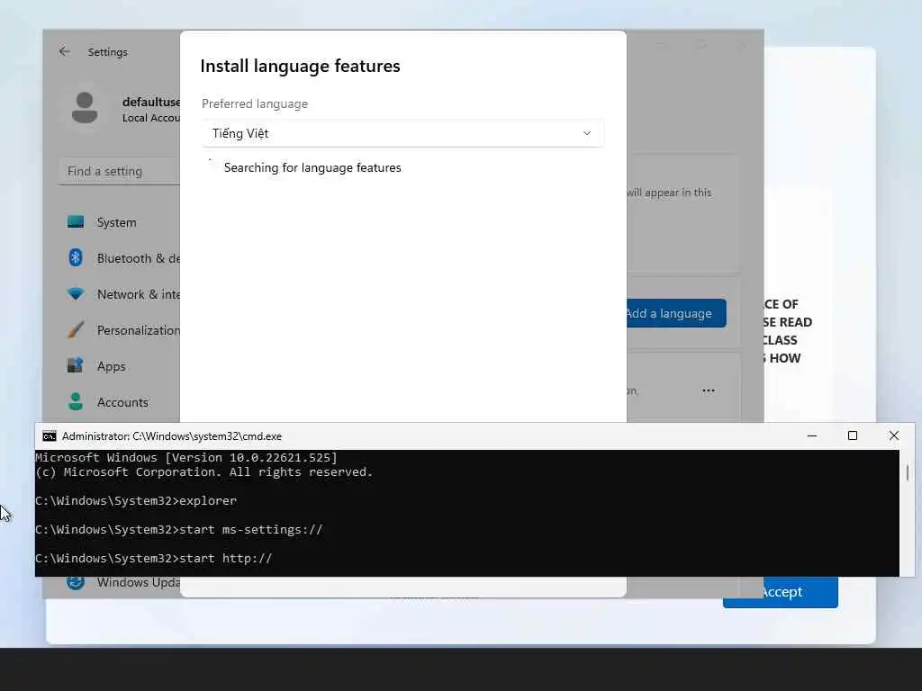Screen dimensions: 922x691
Task: Go back with the Settings back arrow
Action: pyautogui.click(x=64, y=51)
